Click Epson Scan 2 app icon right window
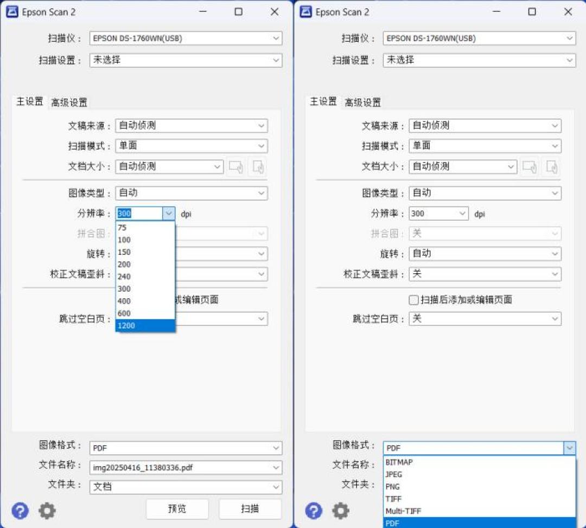The height and width of the screenshot is (528, 586). [305, 12]
